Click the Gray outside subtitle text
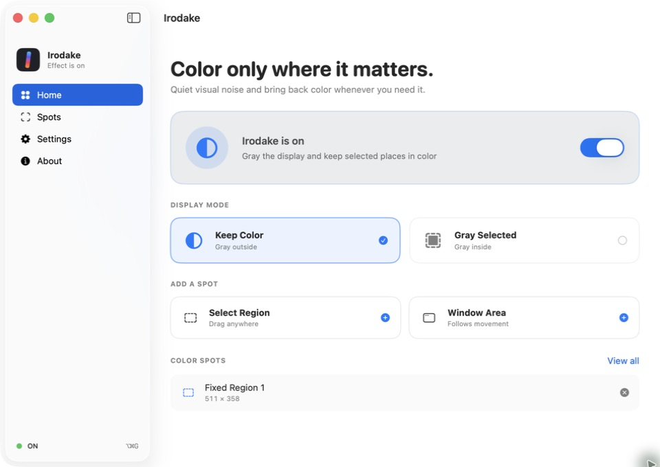 (x=236, y=247)
